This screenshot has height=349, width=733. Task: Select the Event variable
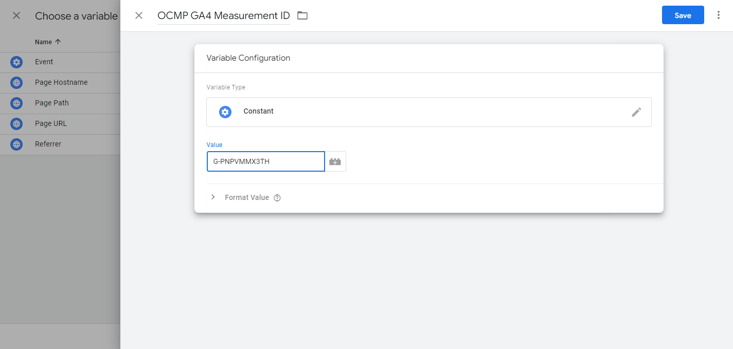tap(60, 62)
